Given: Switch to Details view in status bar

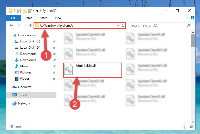Looking at the screenshot, I should [186, 127].
